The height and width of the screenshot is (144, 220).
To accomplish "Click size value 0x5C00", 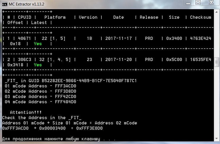I will pyautogui.click(x=174, y=59).
